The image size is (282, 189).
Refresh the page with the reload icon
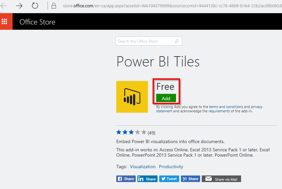tap(35, 6)
